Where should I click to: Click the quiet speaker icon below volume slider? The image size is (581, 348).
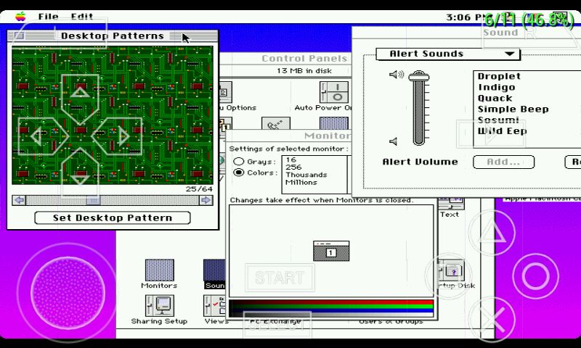click(393, 141)
